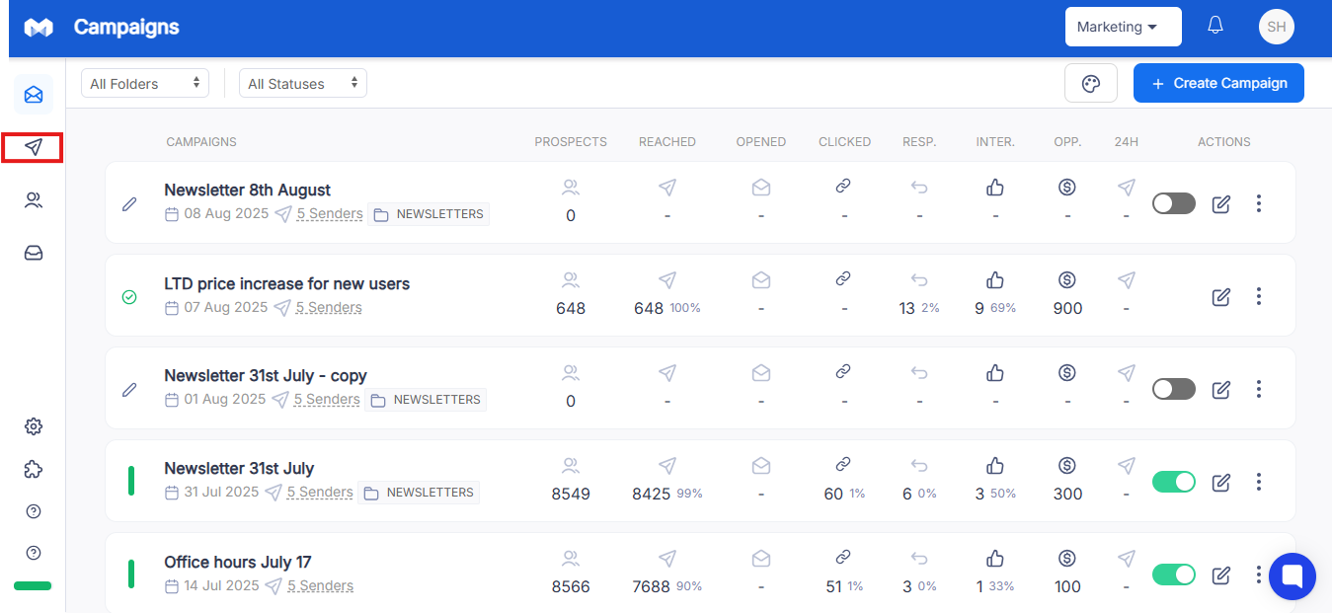Open campaign Office hours July 17

[x=238, y=562]
